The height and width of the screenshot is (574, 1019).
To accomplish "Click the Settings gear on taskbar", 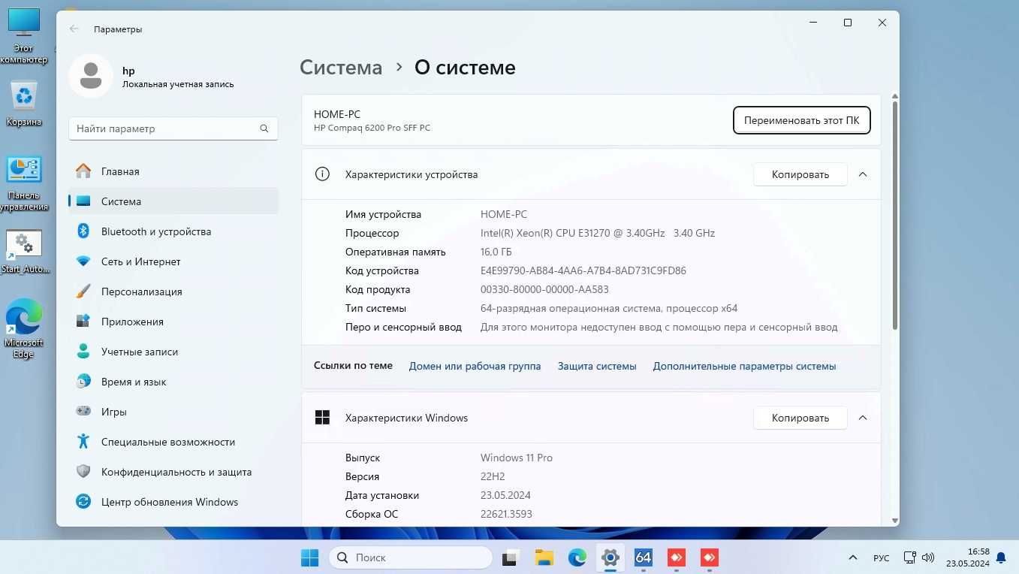I will tap(610, 557).
